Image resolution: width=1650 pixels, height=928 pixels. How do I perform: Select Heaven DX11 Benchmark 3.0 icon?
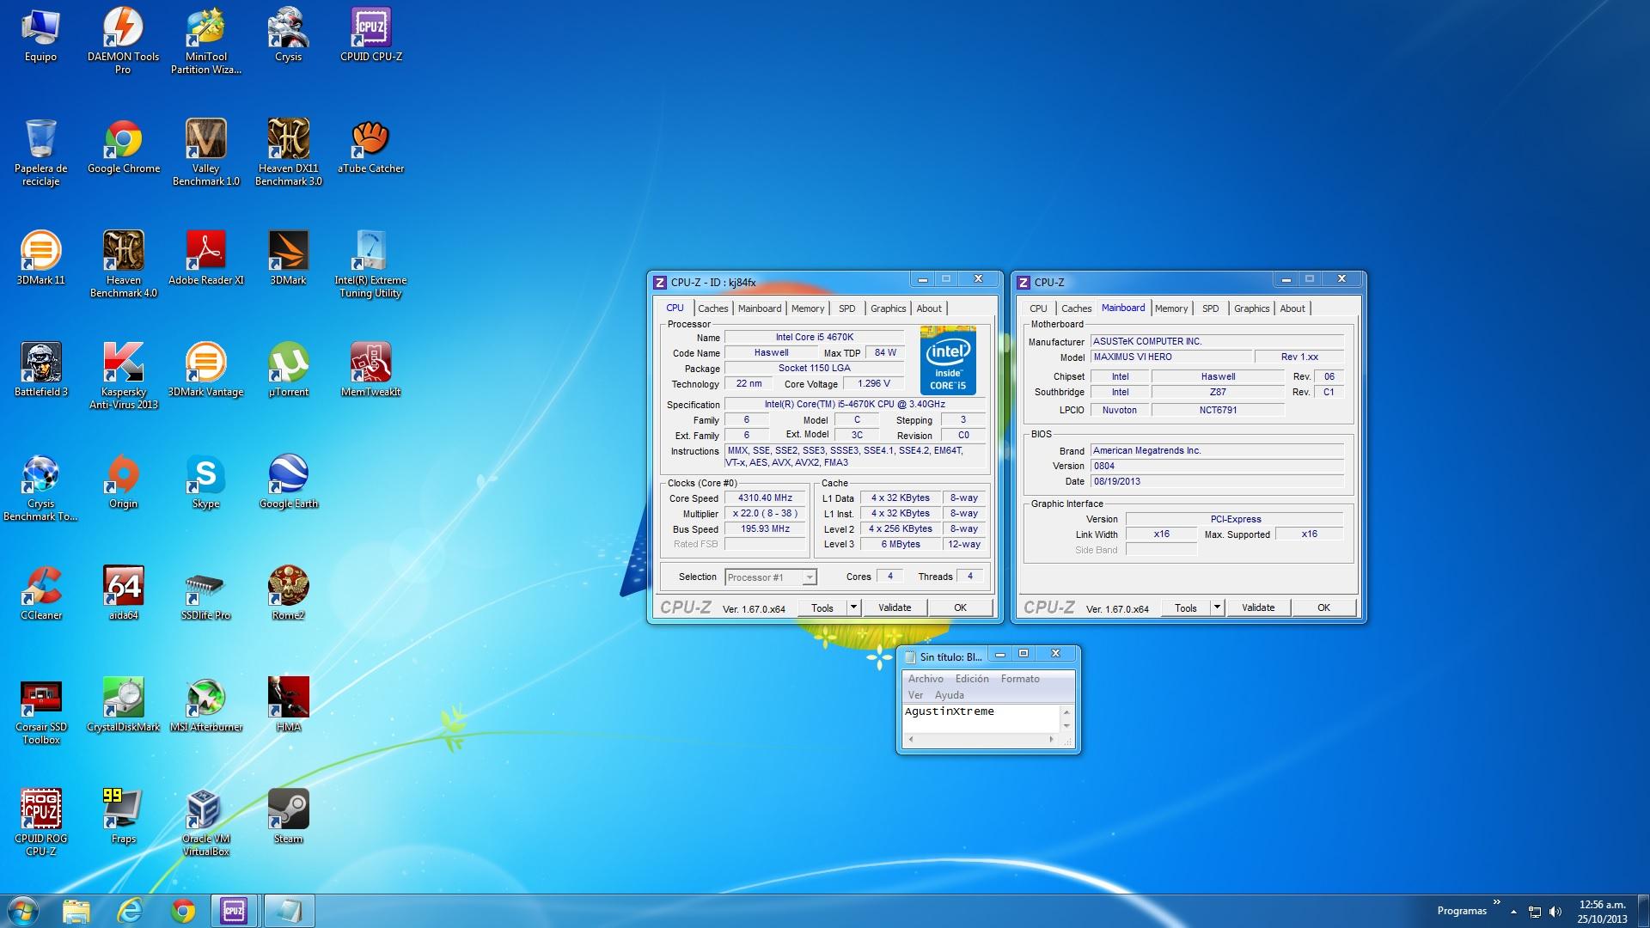coord(288,153)
